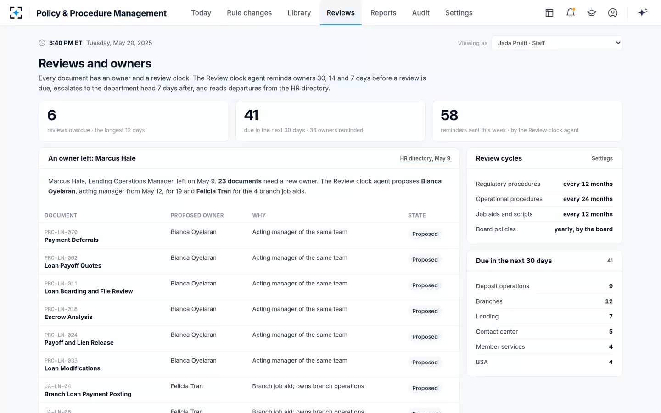Click the app logo icon
The height and width of the screenshot is (413, 661).
point(16,13)
